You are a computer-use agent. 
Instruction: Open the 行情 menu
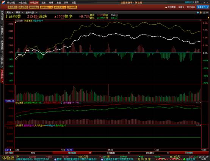click(x=51, y=3)
